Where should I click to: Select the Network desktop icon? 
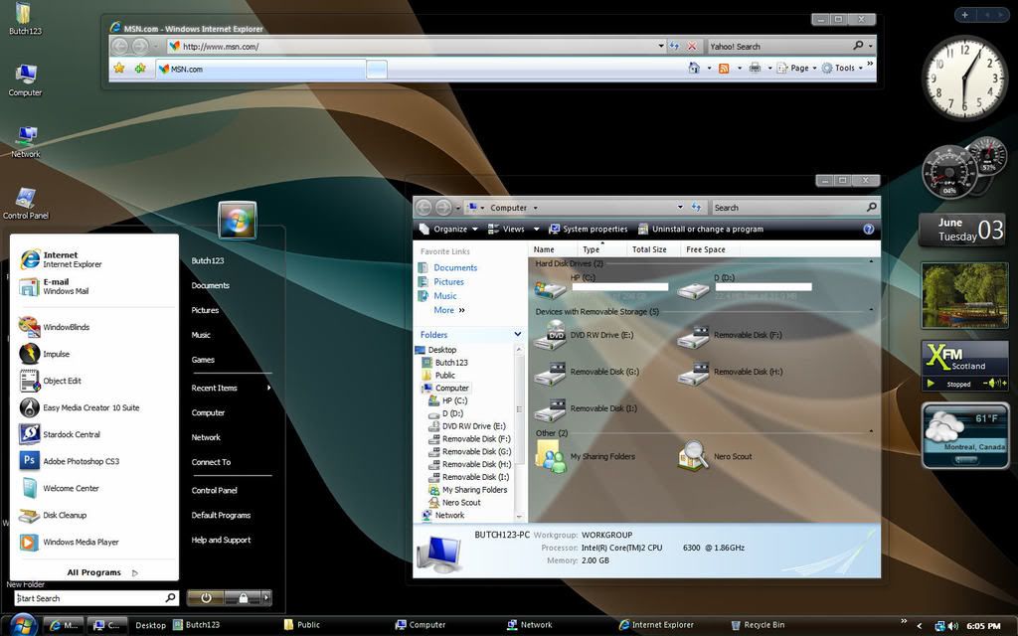pyautogui.click(x=25, y=141)
